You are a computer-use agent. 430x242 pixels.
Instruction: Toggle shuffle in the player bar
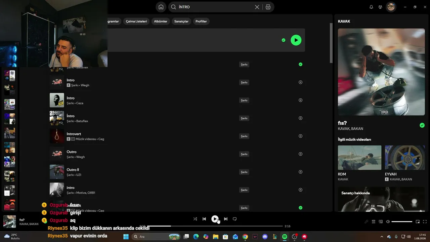[195, 219]
